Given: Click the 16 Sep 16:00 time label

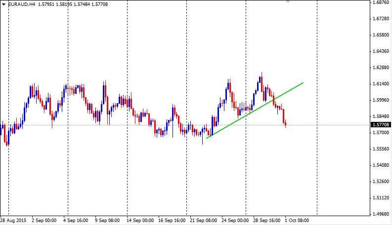Looking at the screenshot, I should point(172,221).
